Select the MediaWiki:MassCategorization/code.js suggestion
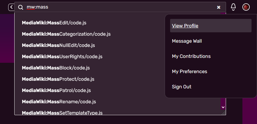The image size is (257, 124). [x=66, y=34]
